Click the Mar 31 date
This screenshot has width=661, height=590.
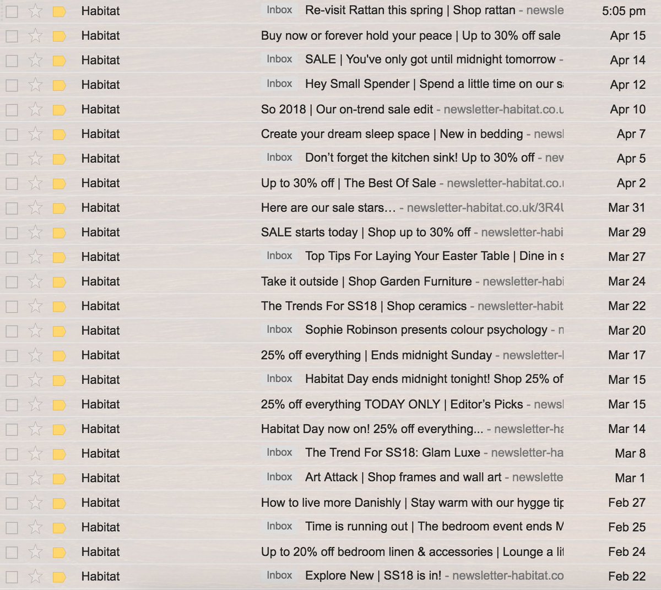pos(626,208)
